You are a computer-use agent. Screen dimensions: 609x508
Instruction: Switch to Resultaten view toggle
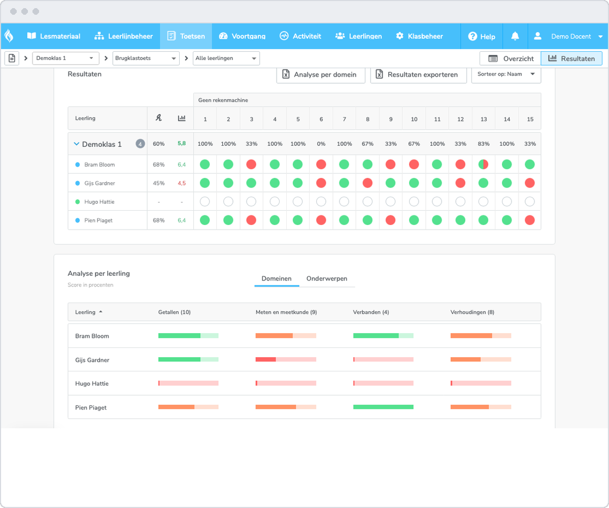point(571,58)
